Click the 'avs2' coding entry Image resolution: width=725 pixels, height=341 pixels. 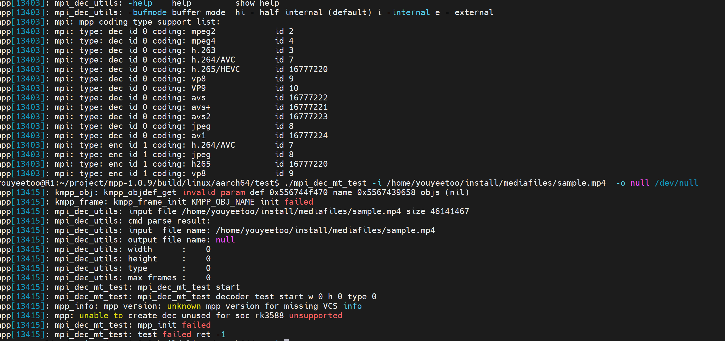[x=201, y=116]
